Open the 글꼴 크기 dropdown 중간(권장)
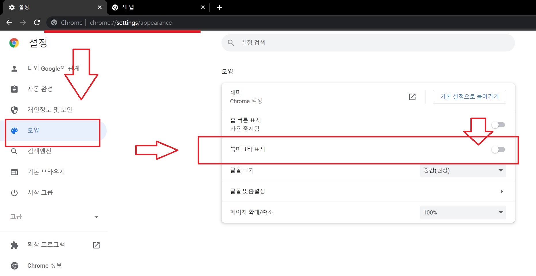Screen dimensions: 536x276 coord(463,170)
